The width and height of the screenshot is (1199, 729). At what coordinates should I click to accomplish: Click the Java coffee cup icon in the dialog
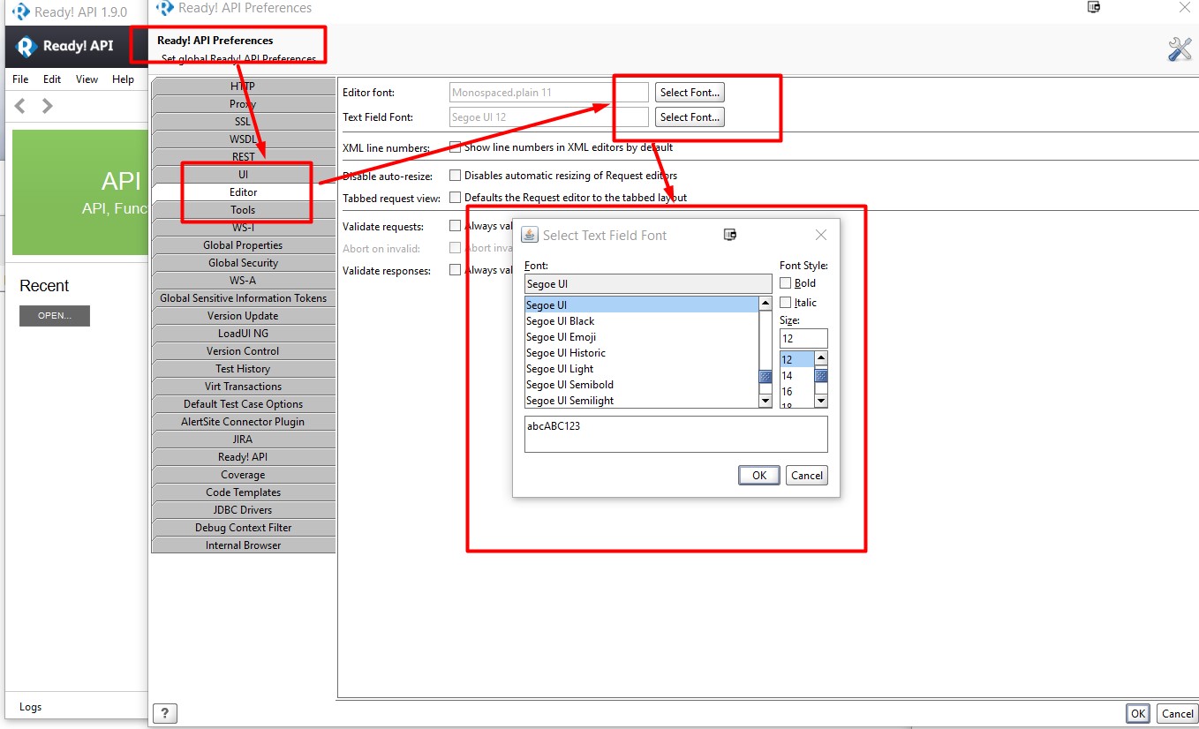530,234
